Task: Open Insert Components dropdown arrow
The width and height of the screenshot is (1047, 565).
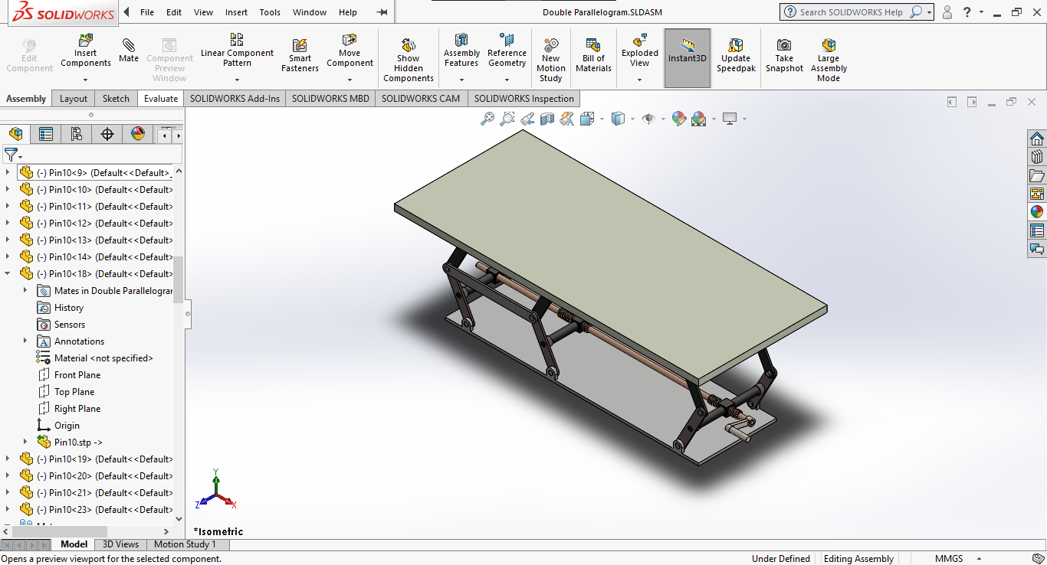Action: pyautogui.click(x=86, y=80)
